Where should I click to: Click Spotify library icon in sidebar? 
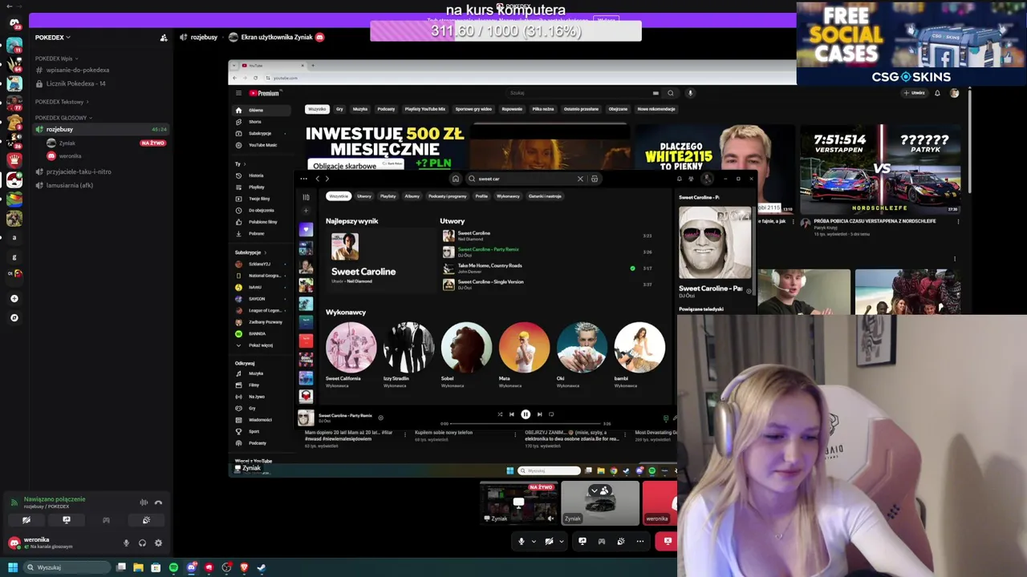306,196
